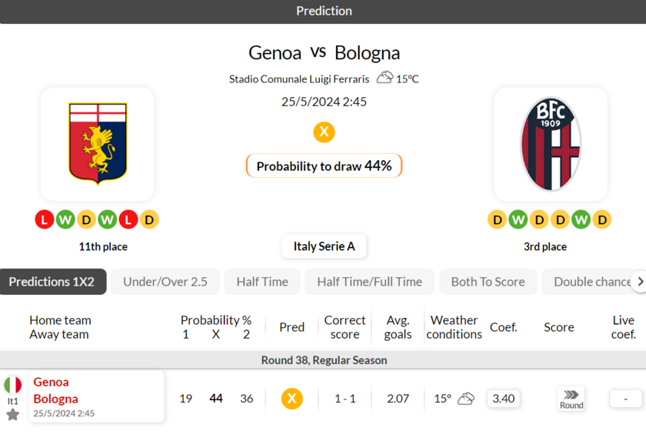The height and width of the screenshot is (448, 646).
Task: Click the Probability to draw 44% badge
Action: click(324, 165)
